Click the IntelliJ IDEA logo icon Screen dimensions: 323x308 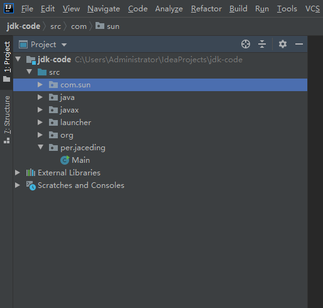click(9, 8)
